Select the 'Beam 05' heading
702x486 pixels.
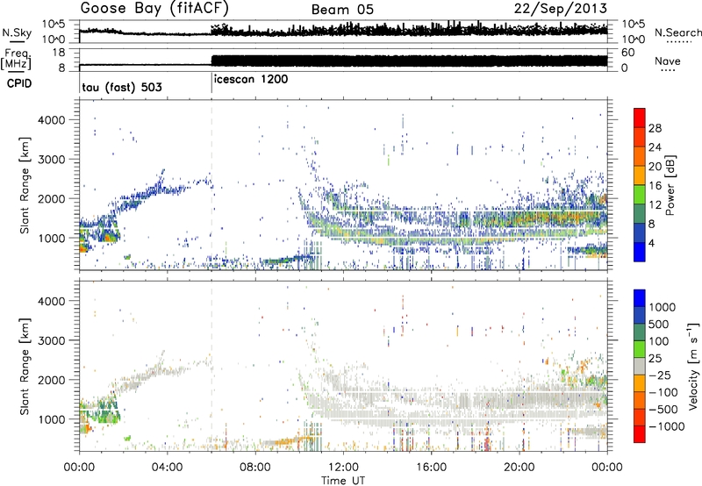pos(342,10)
